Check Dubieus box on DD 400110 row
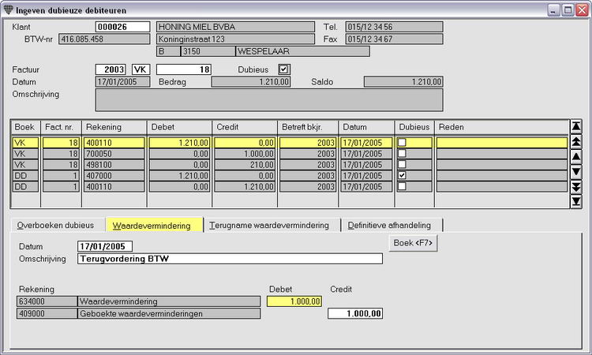The height and width of the screenshot is (355, 592). 402,186
